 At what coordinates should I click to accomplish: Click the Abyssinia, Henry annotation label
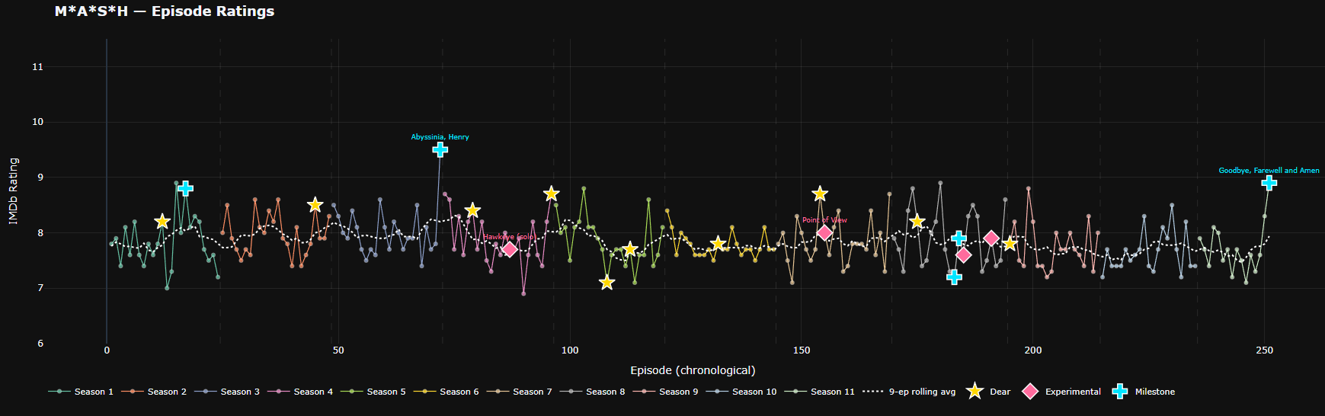click(440, 137)
